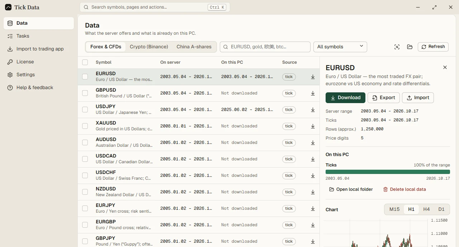This screenshot has height=247, width=459.
Task: Close the EURUSD details panel
Action: [445, 67]
